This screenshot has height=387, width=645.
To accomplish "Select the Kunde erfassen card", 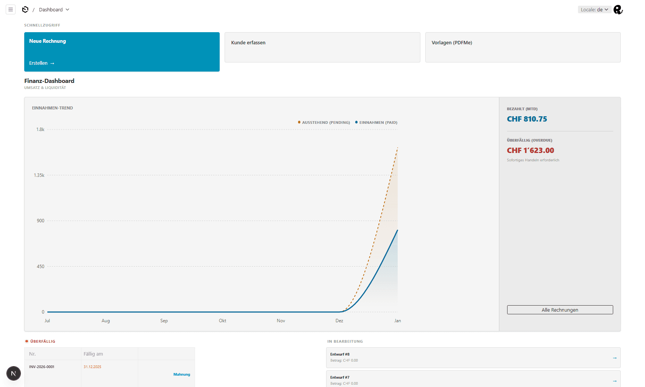I will coord(322,47).
